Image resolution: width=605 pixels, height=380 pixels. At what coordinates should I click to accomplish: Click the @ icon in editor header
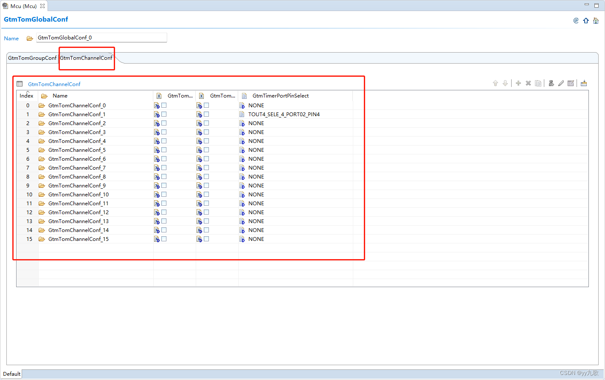576,20
